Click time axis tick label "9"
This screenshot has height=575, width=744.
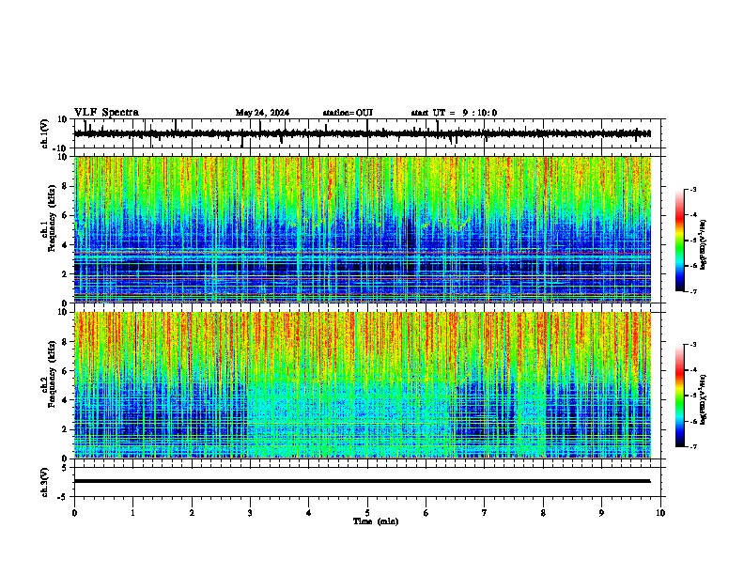point(601,513)
